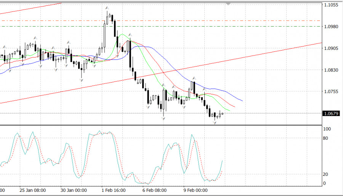Click the up fractal arrow above the highest candle
Image resolution: width=343 pixels, height=196 pixels.
[x=107, y=8]
